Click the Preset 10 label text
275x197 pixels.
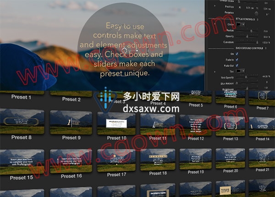coord(116,138)
